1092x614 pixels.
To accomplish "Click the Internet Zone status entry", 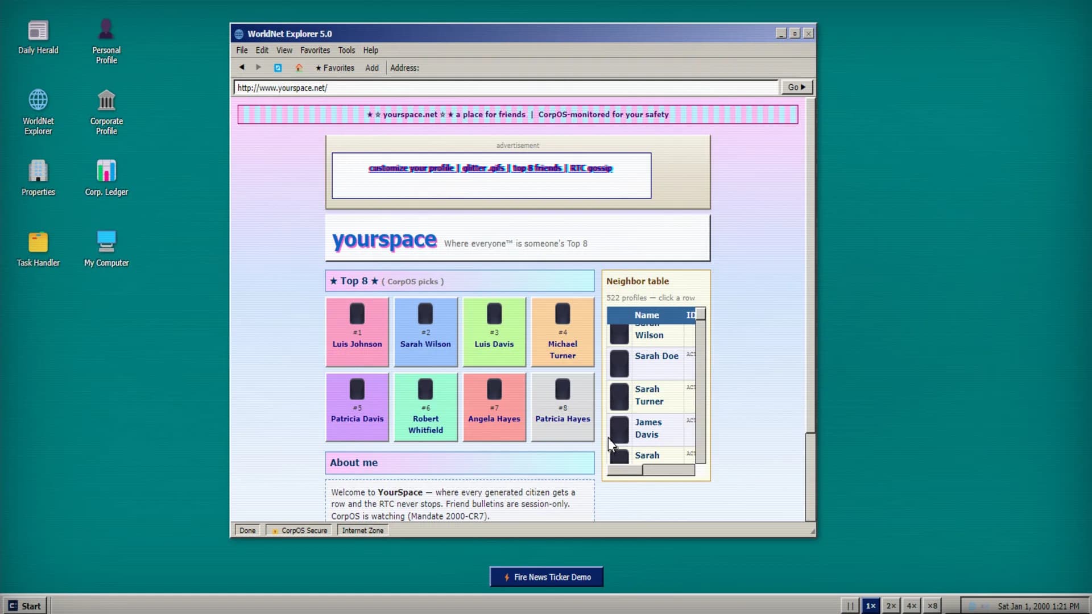I will 363,530.
